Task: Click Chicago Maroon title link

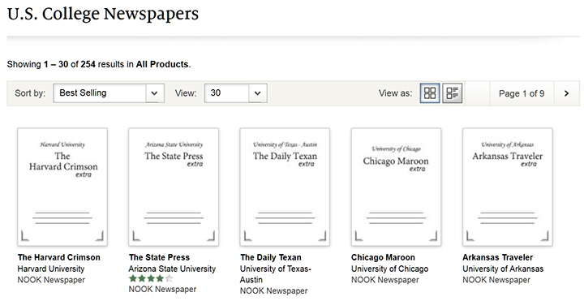Action: point(383,257)
